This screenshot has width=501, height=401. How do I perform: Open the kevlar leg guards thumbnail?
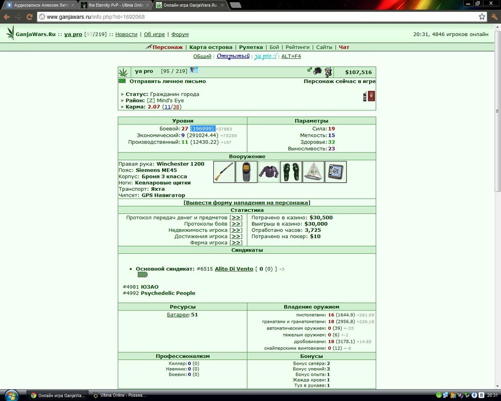tap(291, 172)
